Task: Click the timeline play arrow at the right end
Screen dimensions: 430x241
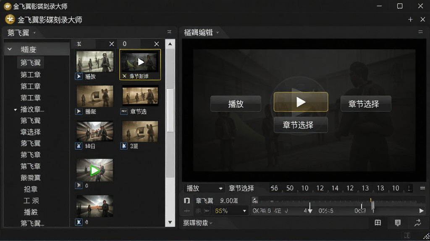Action: [x=421, y=211]
